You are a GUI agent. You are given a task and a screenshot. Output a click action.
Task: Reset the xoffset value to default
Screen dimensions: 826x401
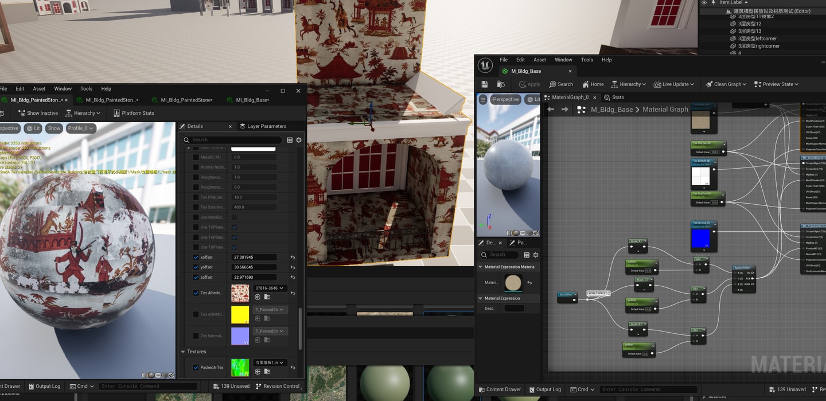[x=293, y=258]
